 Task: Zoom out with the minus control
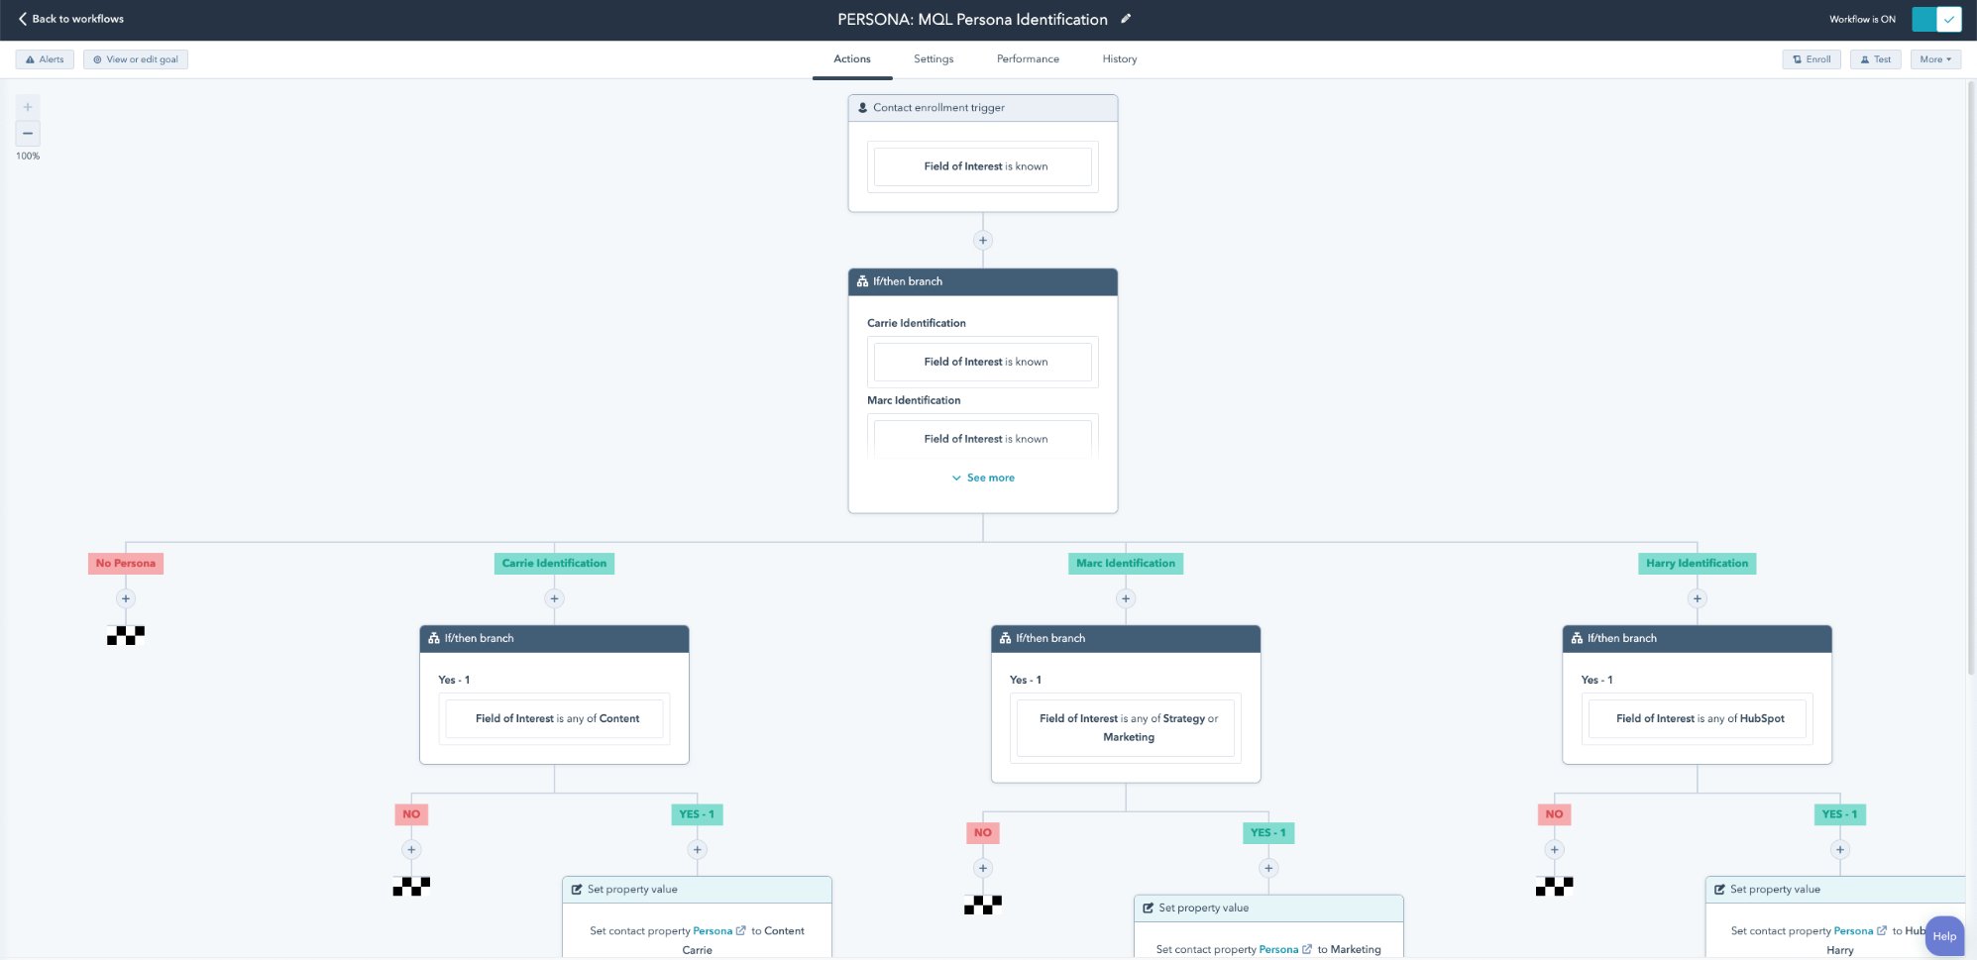coord(28,133)
